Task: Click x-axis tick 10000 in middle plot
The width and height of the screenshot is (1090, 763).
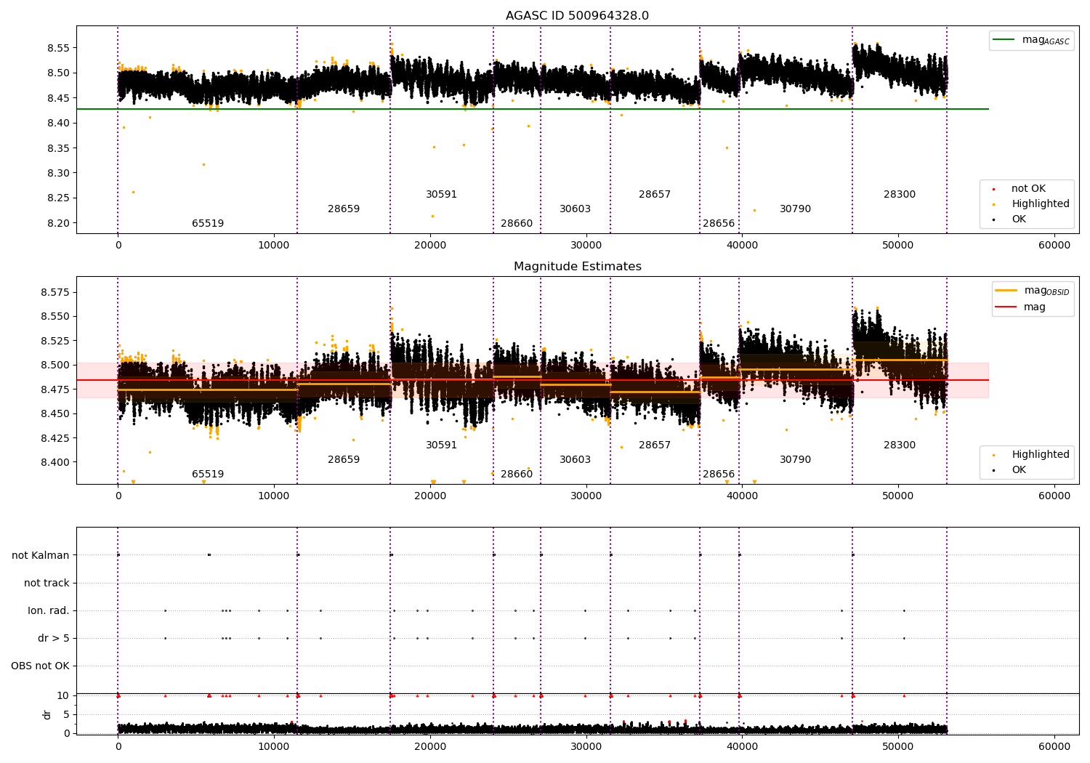Action: click(x=274, y=496)
